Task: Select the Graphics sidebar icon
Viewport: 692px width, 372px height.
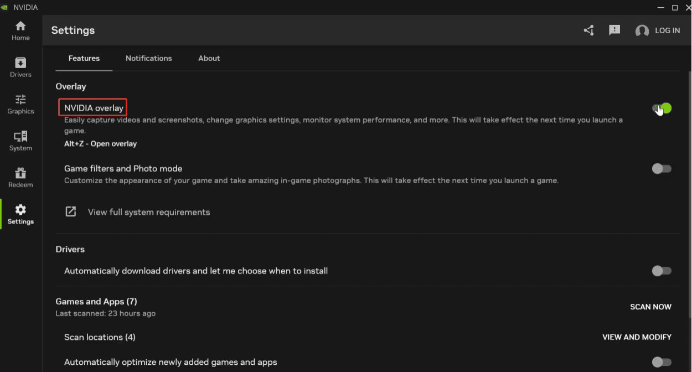Action: (x=20, y=104)
